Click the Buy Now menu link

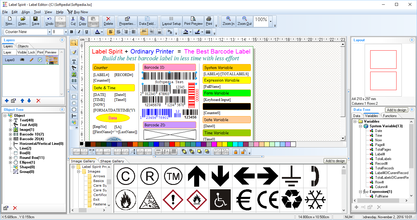[78, 12]
